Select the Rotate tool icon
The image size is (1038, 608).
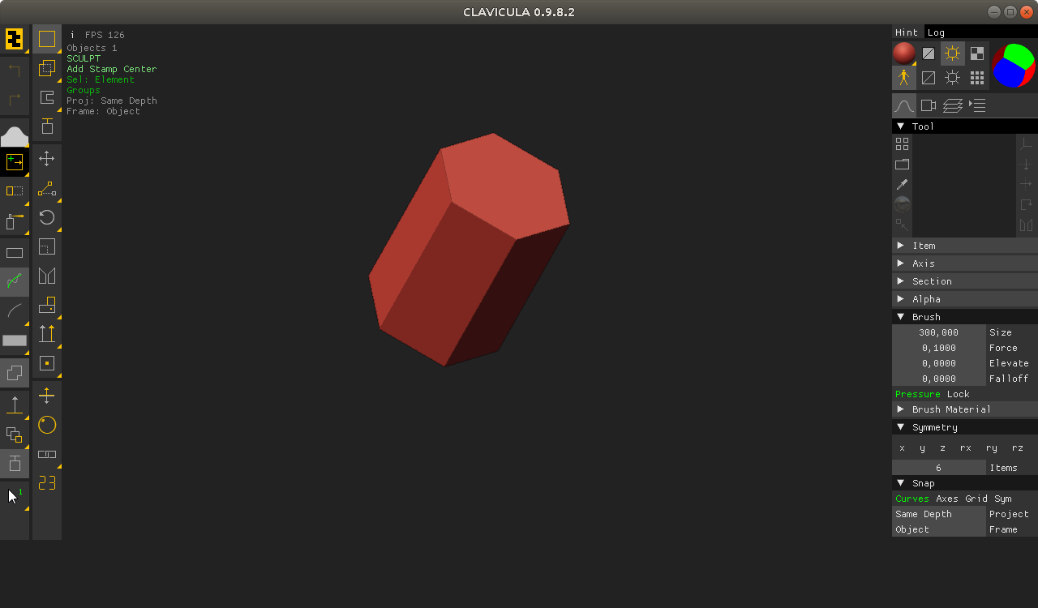click(47, 217)
